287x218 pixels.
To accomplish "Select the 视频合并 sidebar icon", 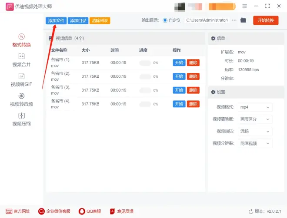I will pos(21,56).
